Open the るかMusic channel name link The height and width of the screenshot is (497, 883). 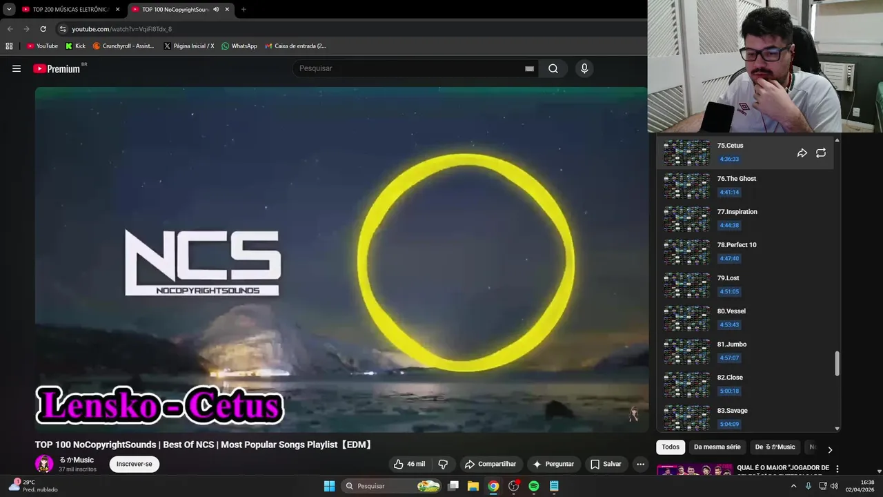pyautogui.click(x=76, y=460)
